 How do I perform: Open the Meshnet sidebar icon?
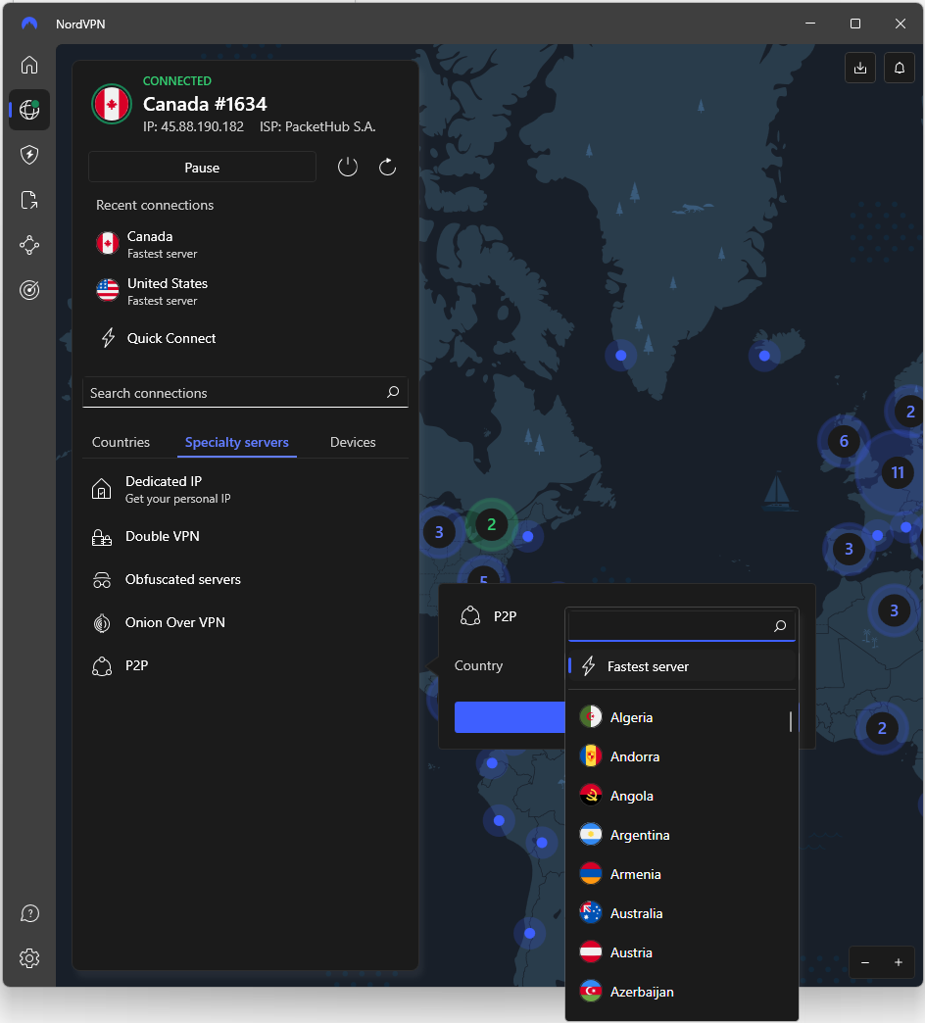tap(29, 245)
